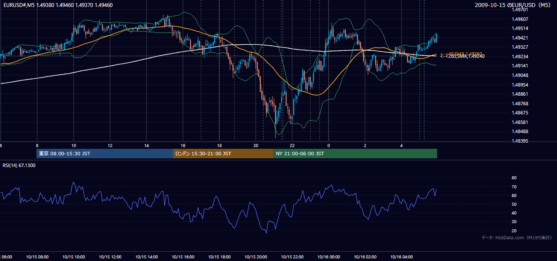557x261 pixels.
Task: Select the 10/15 12:00 date label
Action: (x=110, y=257)
